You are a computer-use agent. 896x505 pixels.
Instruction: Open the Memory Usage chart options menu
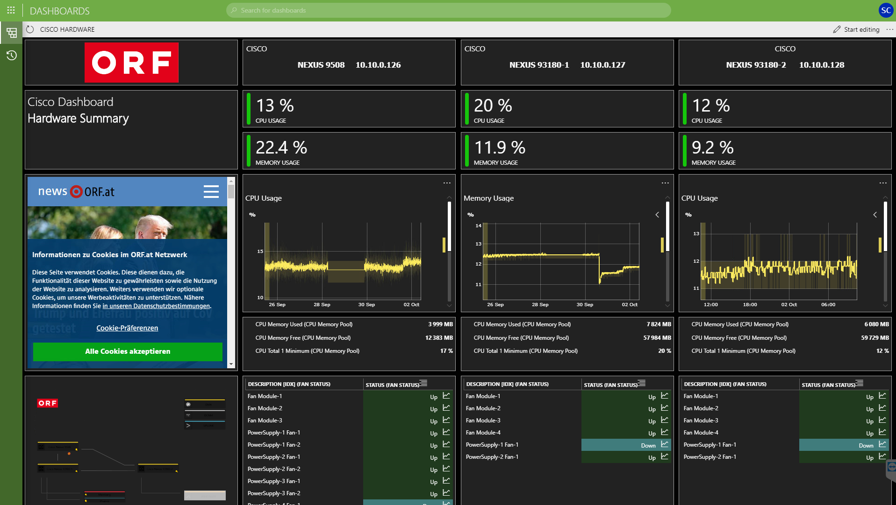(x=665, y=183)
